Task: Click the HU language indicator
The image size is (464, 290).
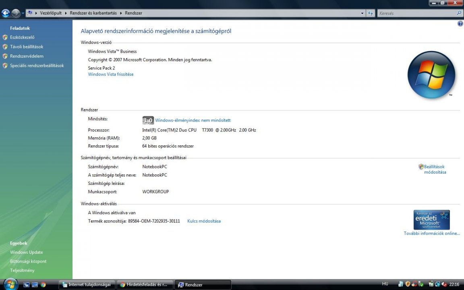Action: tap(385, 284)
